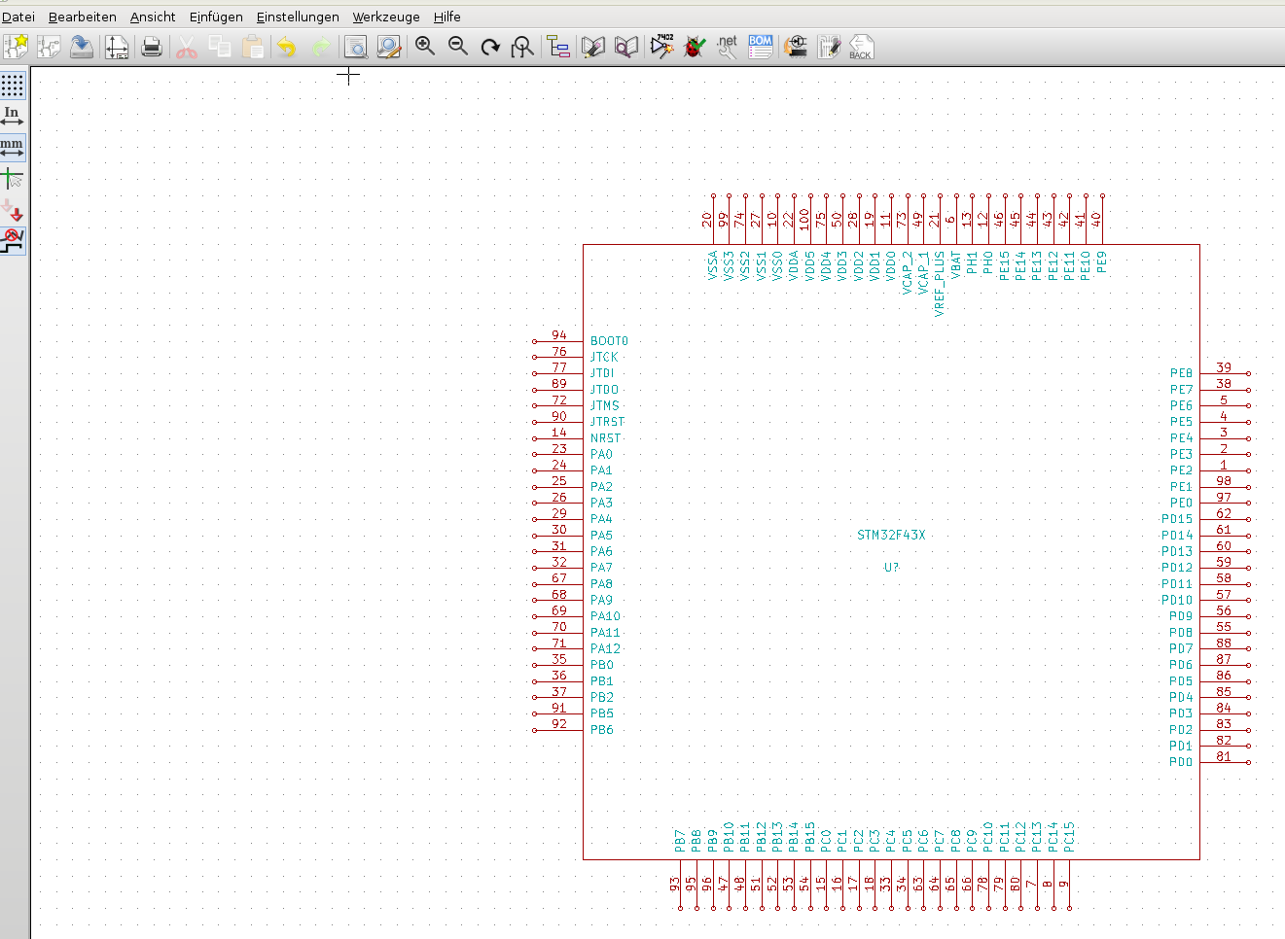Zoom in with the magnifier plus
Image resolution: width=1285 pixels, height=939 pixels.
tap(425, 47)
